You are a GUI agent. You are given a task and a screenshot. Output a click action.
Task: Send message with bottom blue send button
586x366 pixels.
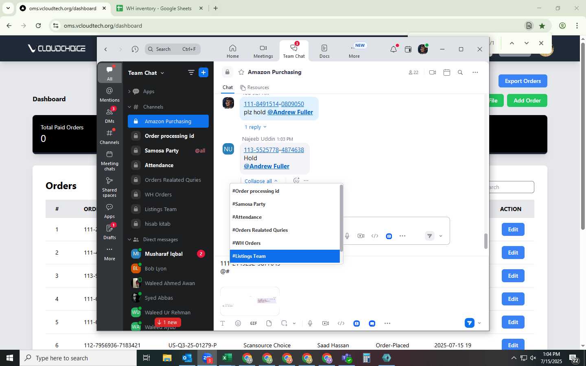tap(469, 323)
